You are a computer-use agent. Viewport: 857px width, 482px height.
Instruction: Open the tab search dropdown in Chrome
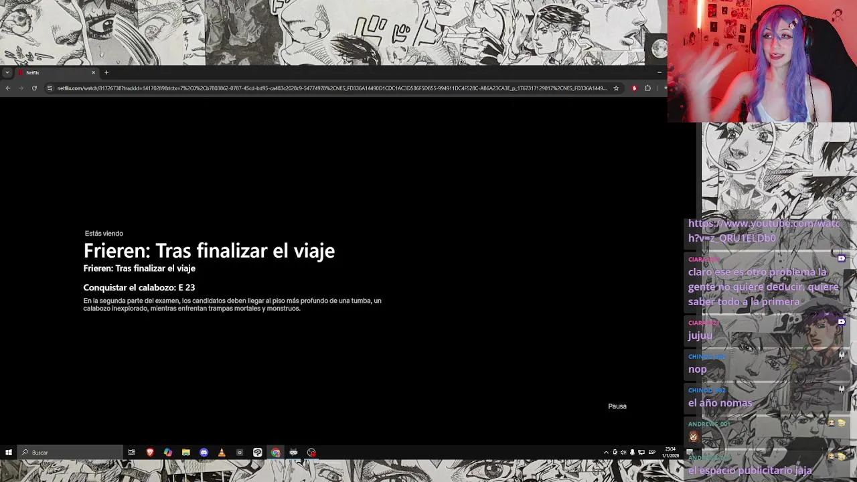click(x=7, y=72)
